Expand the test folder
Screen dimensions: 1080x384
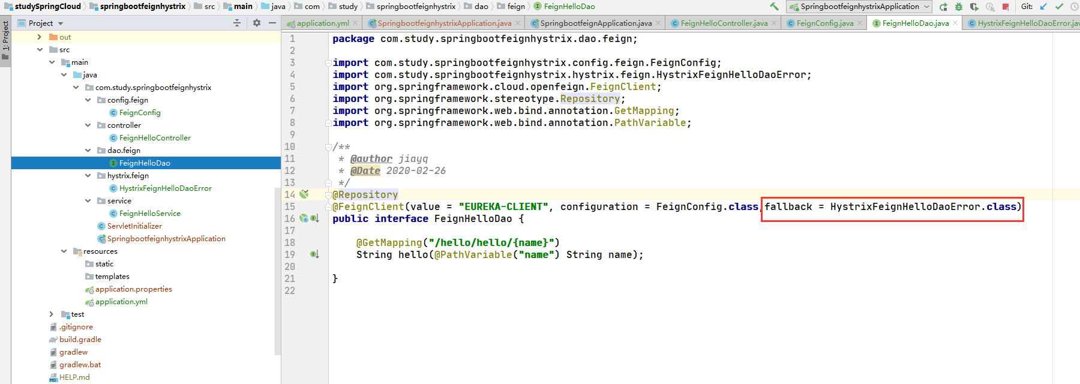click(52, 314)
